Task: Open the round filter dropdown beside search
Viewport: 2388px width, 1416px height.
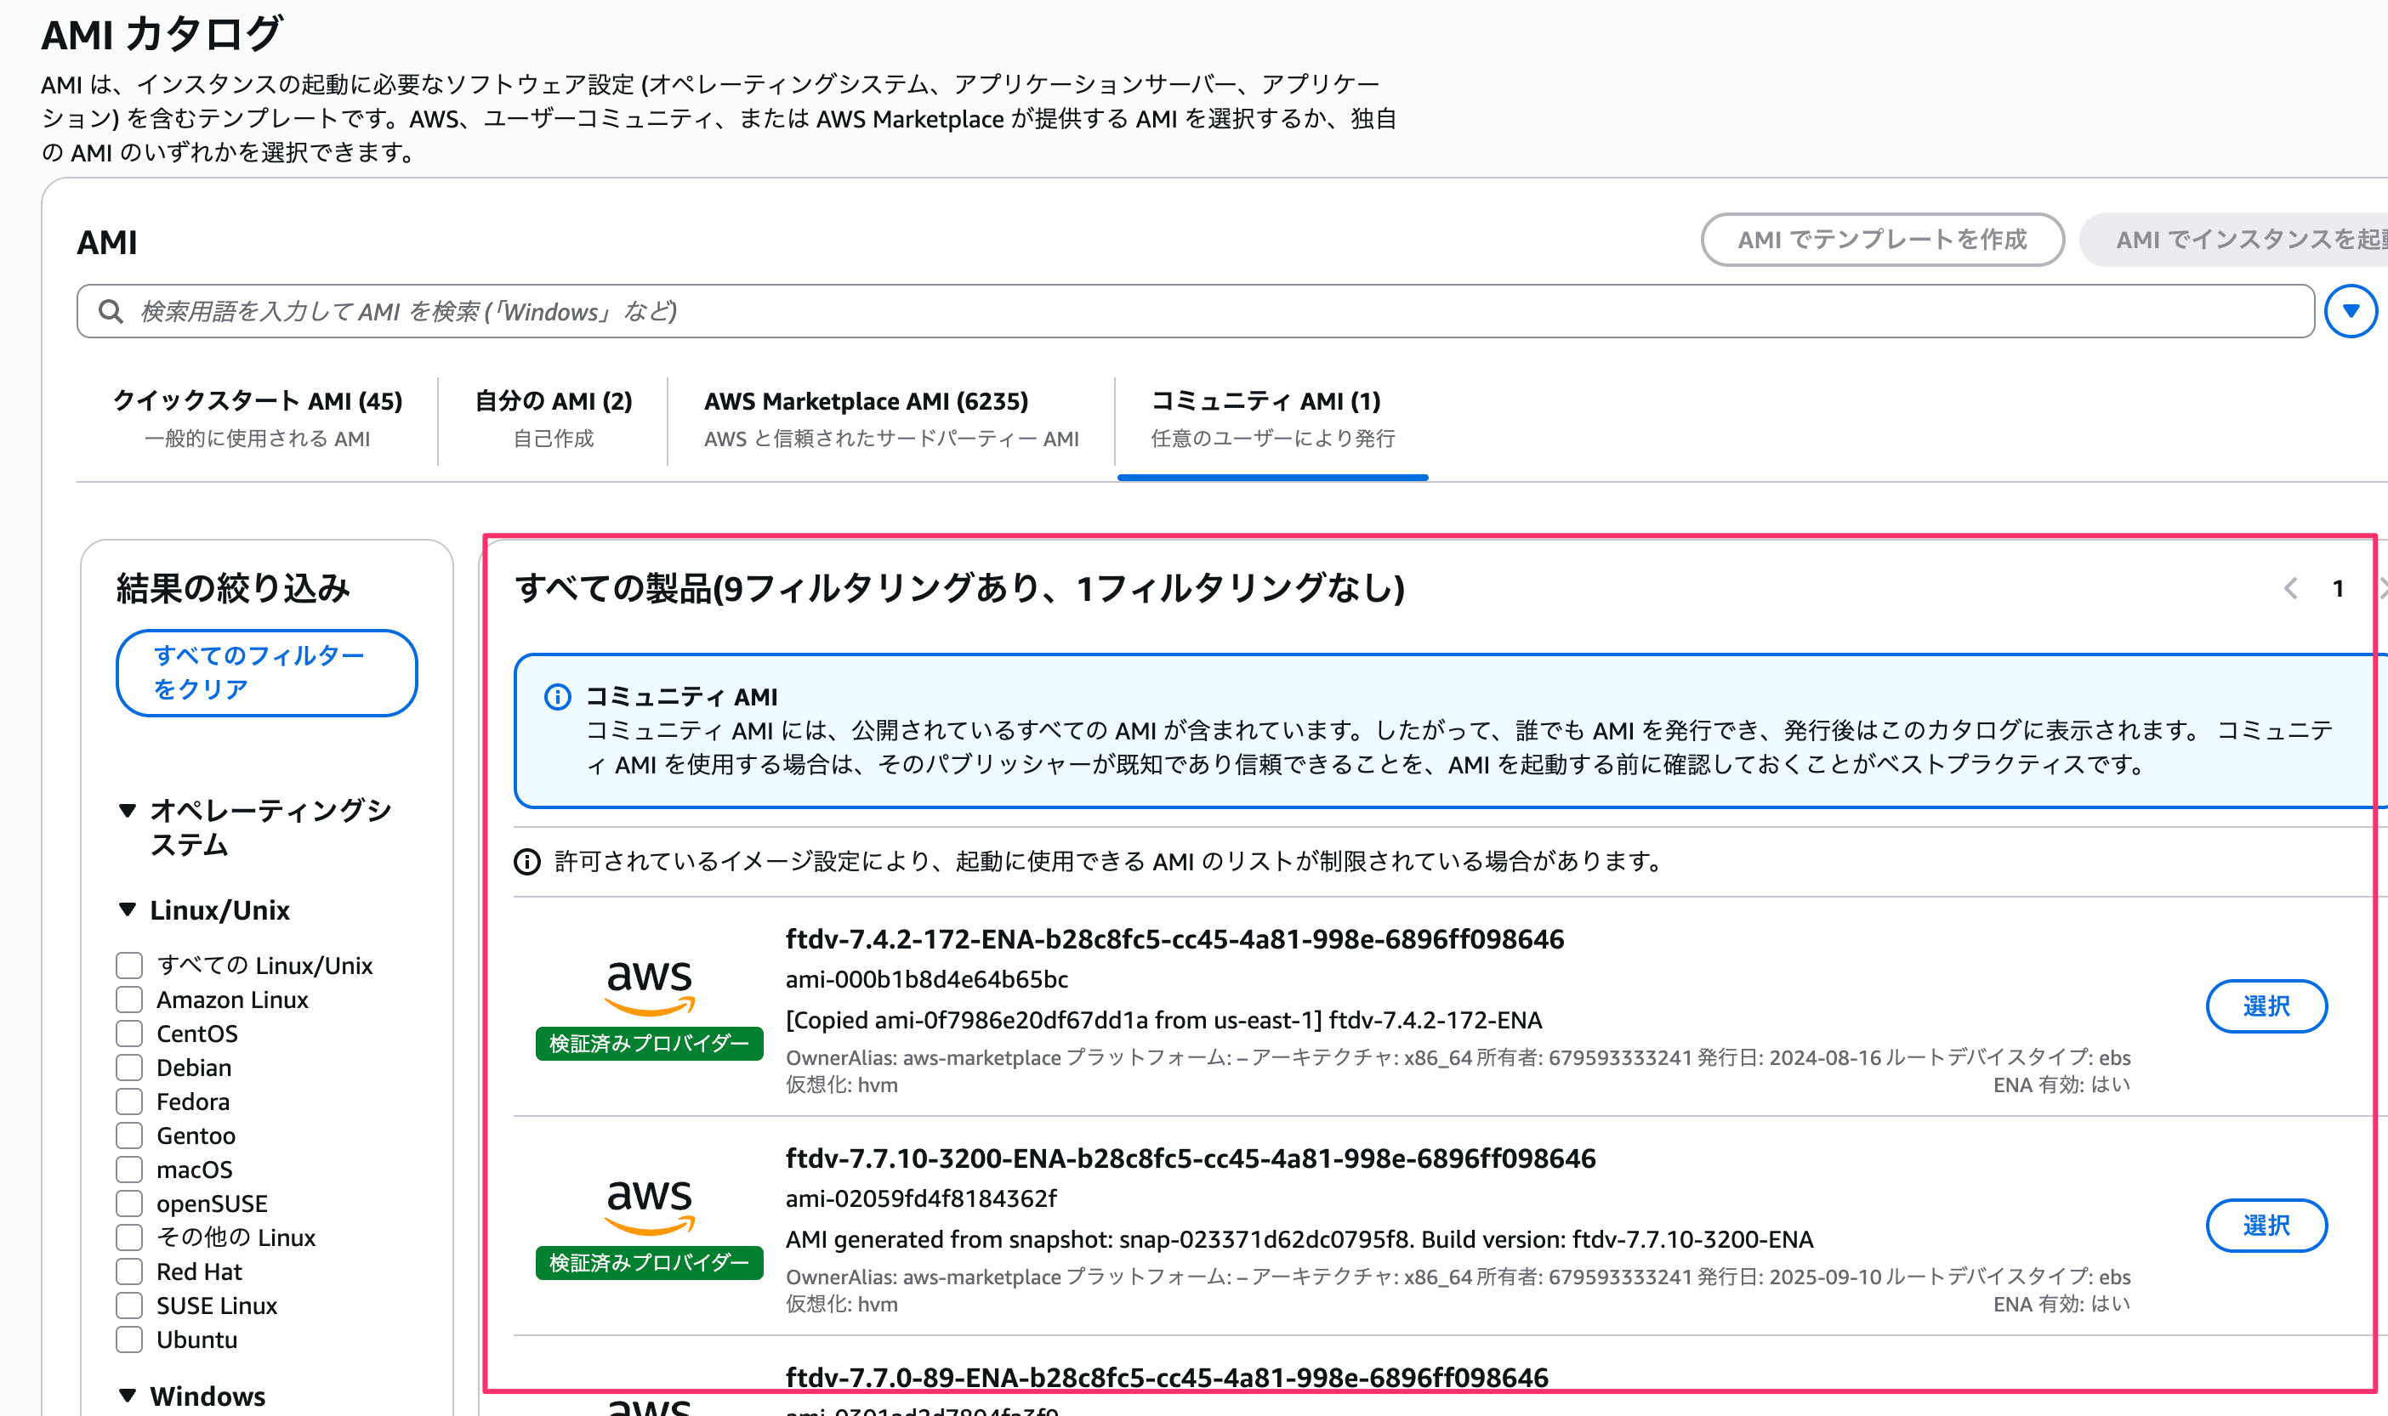Action: pyautogui.click(x=2350, y=311)
